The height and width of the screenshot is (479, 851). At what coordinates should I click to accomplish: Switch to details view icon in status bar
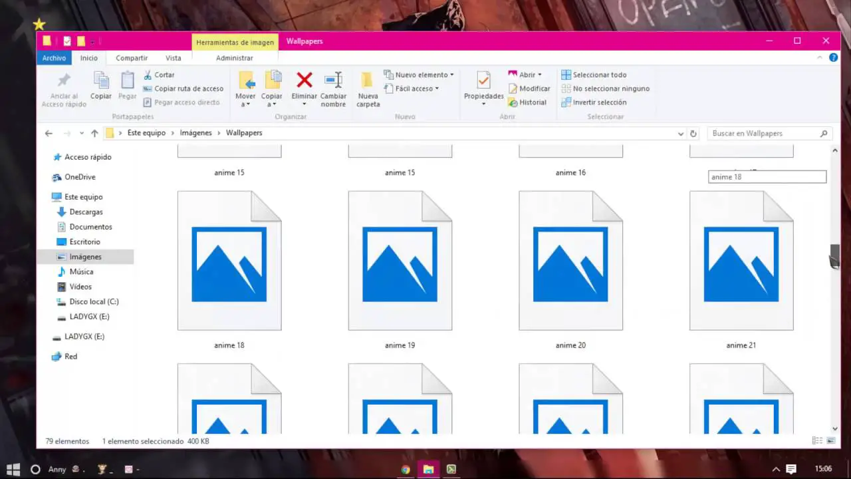click(x=816, y=441)
